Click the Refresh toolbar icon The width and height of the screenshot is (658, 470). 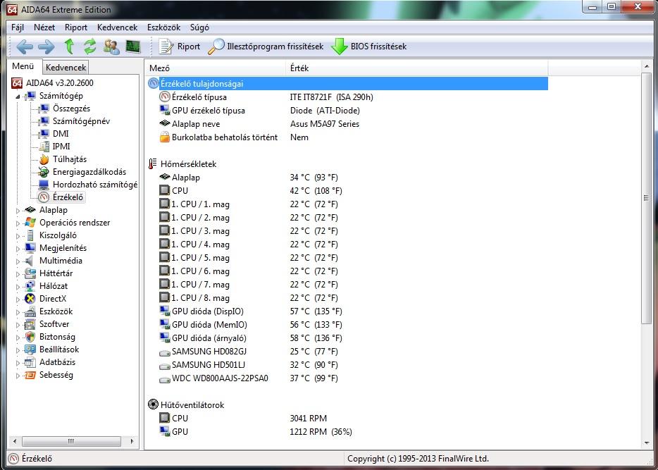coord(89,47)
